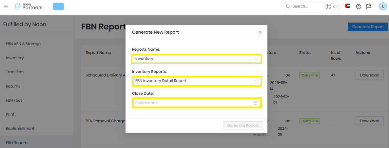
Task: Open the hamburger navigation menu
Action: pos(6,7)
